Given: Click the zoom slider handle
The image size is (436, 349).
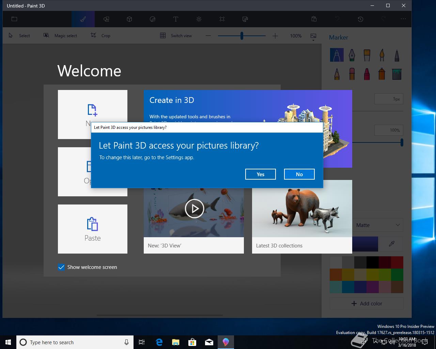Looking at the screenshot, I should (x=242, y=35).
